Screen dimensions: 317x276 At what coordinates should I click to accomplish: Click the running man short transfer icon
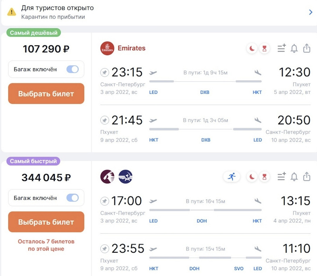232,177
